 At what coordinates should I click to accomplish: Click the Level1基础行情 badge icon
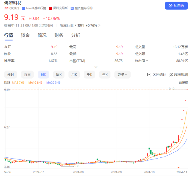23,8
